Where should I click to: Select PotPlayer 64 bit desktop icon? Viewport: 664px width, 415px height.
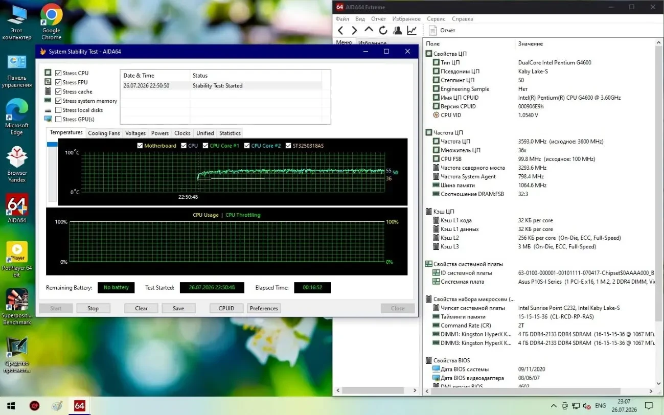(16, 260)
